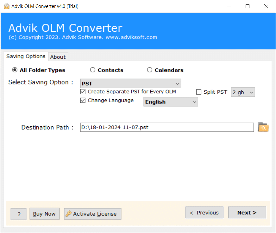Maximize the Advik OLM Converter window
Screen dimensions: 276x233
click(x=248, y=6)
